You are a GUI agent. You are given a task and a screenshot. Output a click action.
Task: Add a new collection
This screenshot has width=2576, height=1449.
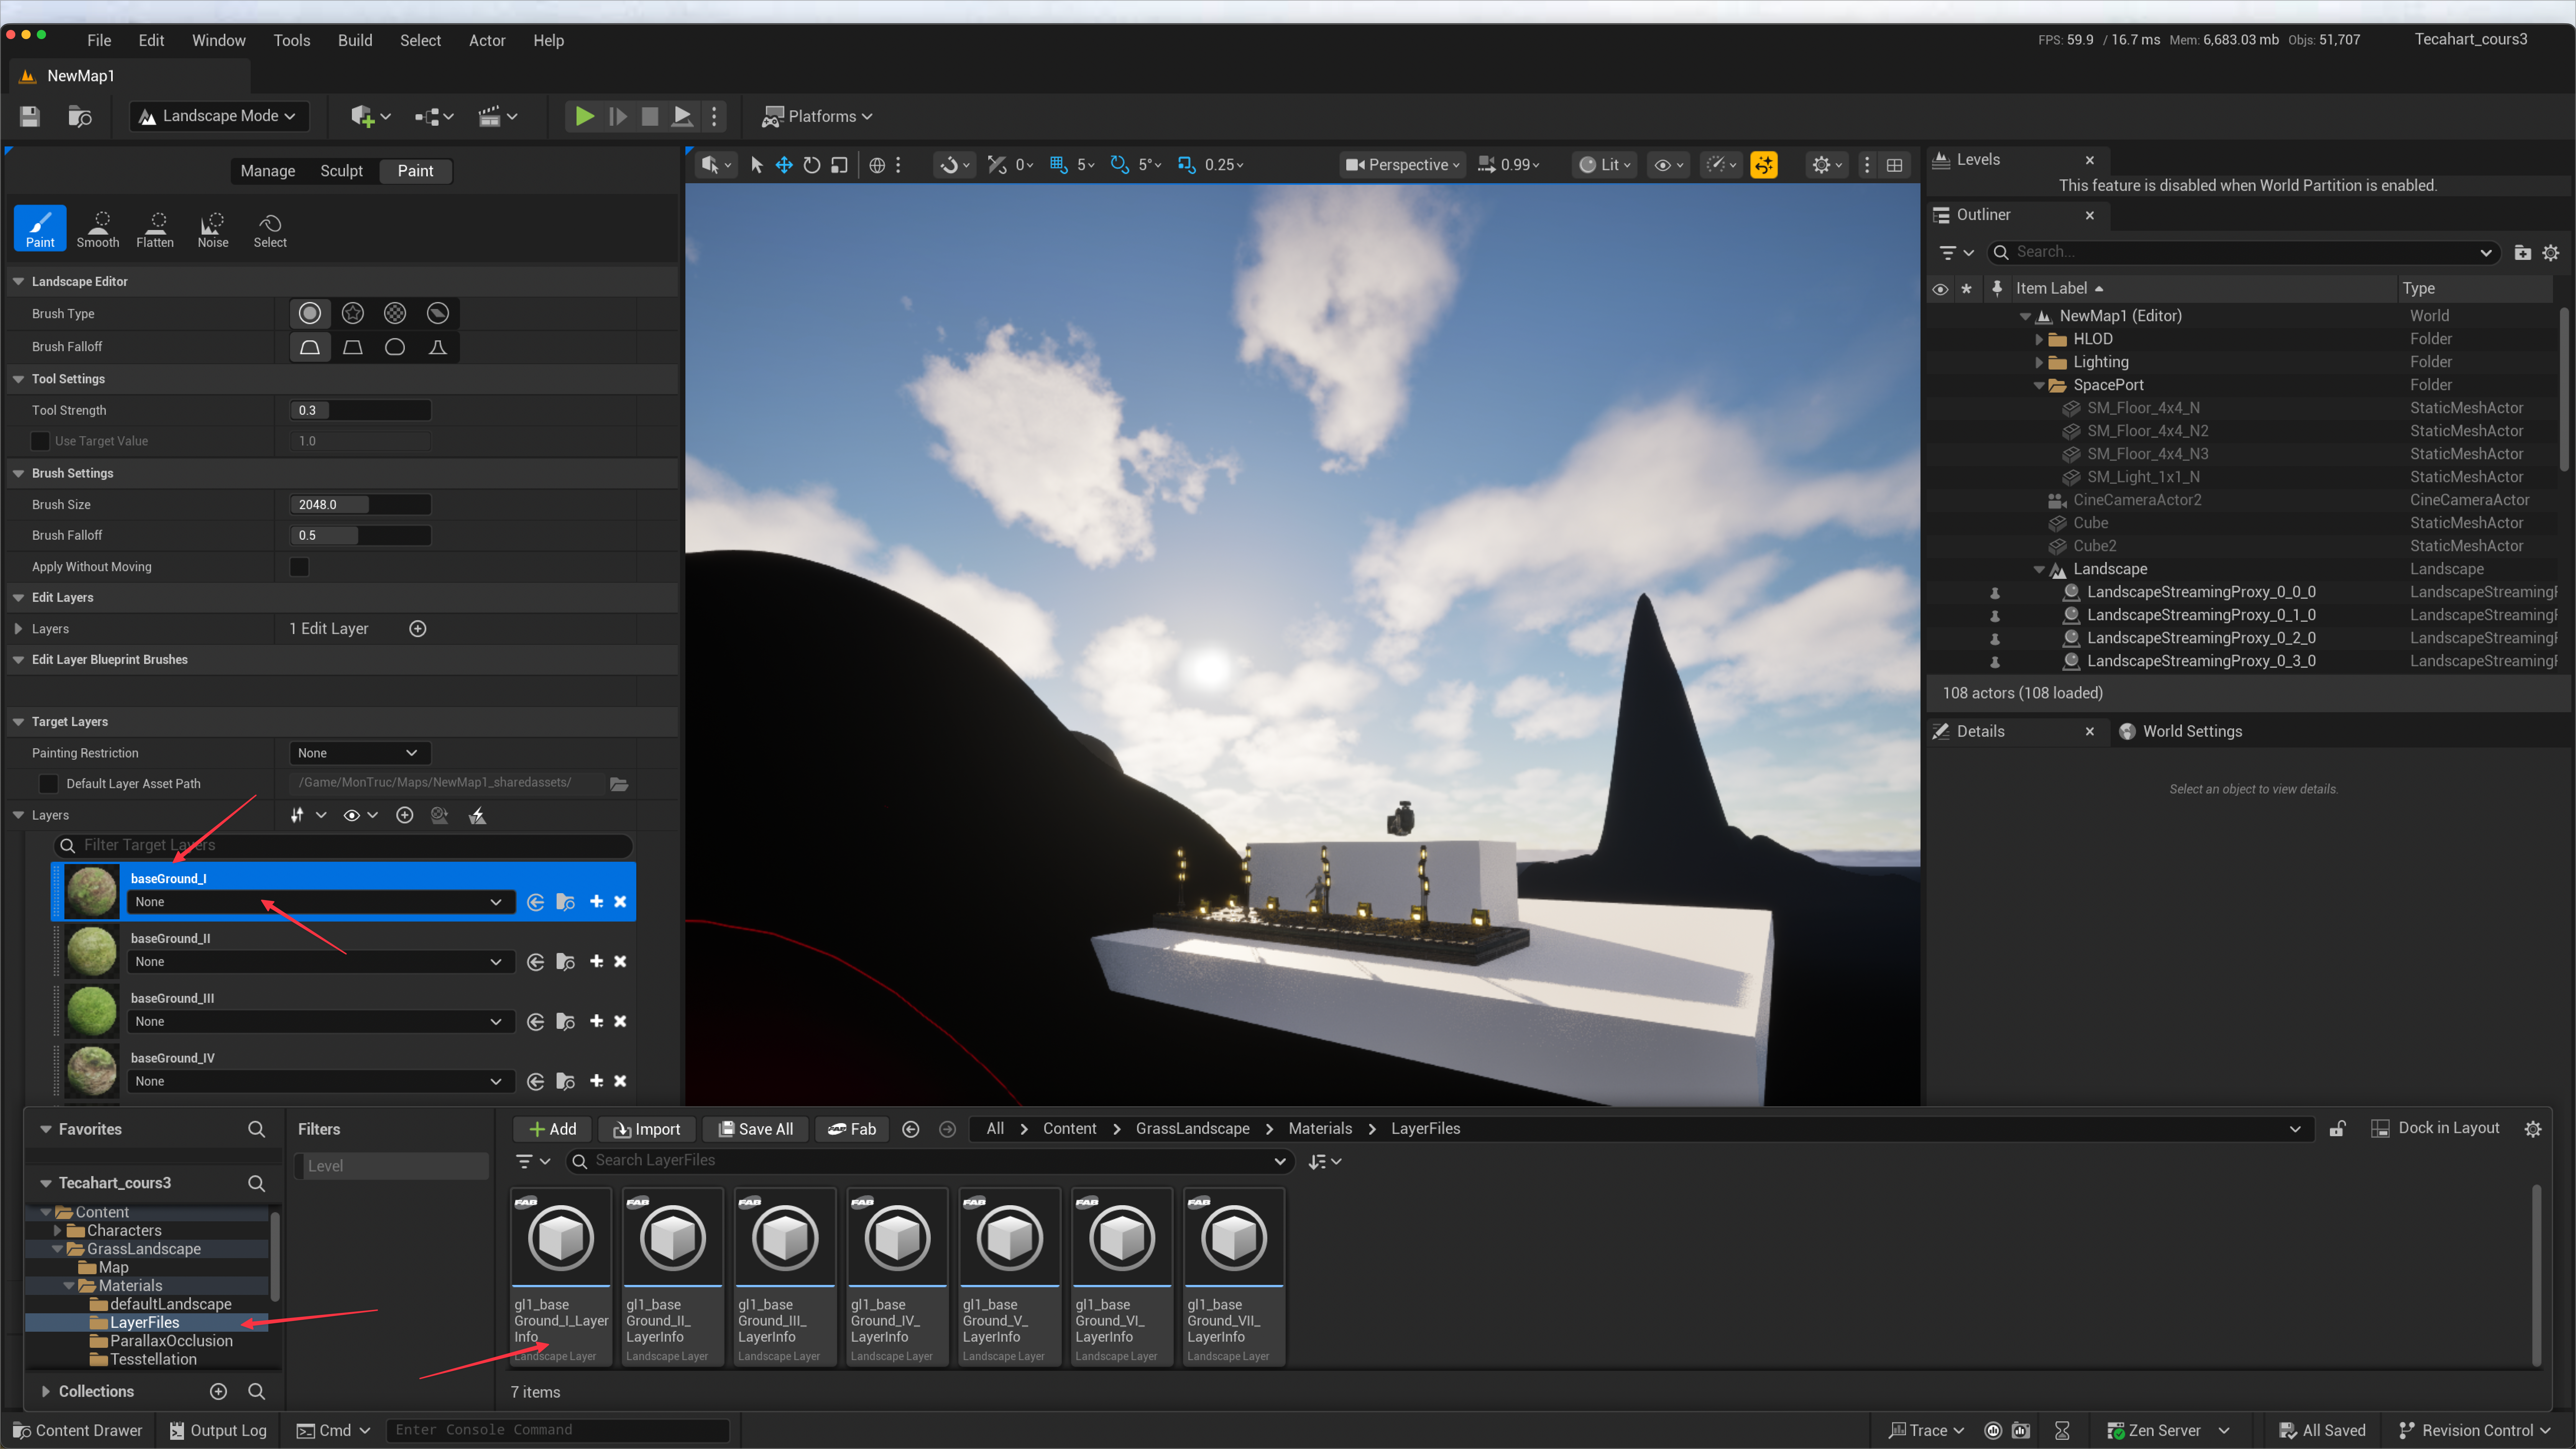(219, 1392)
